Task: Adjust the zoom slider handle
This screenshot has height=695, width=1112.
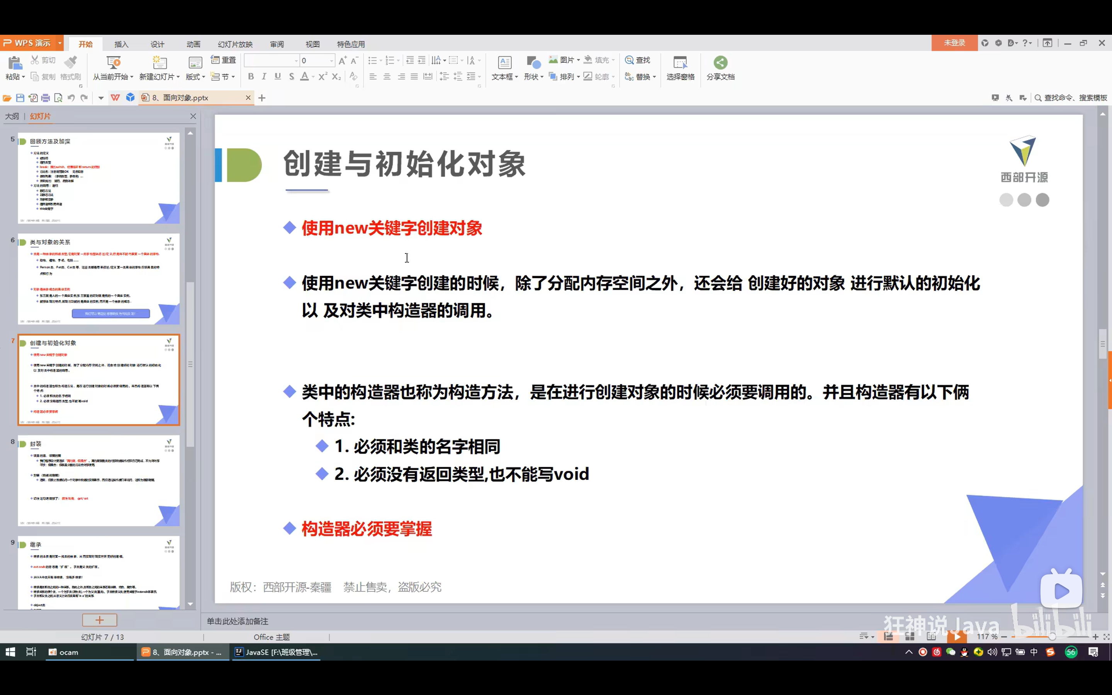Action: point(1052,637)
